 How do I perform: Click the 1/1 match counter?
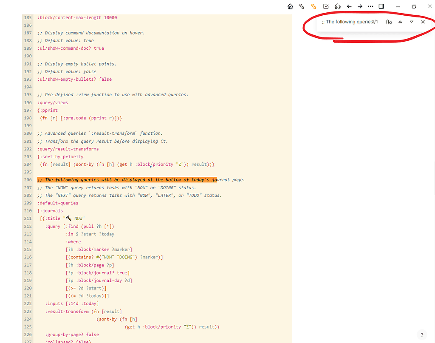376,22
